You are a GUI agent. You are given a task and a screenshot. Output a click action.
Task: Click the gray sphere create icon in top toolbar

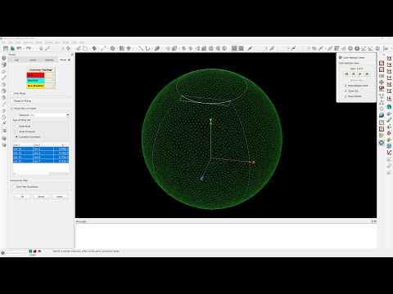(x=112, y=48)
